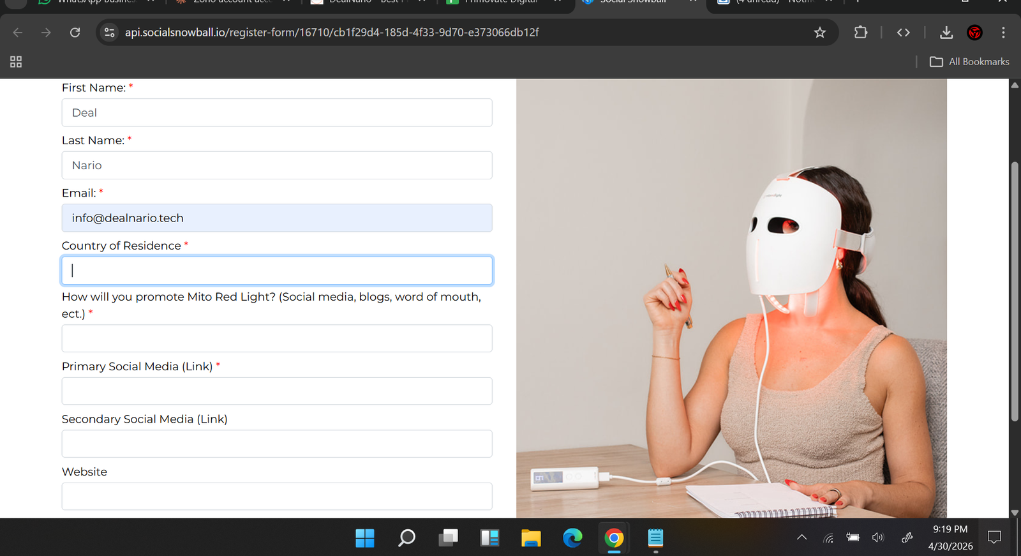Screen dimensions: 1021x556
Task: Open Windows taskbar search
Action: (x=406, y=538)
